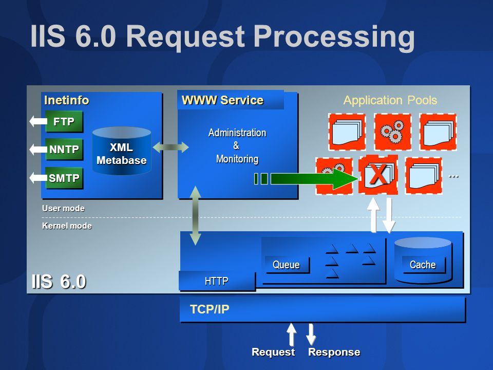
Task: Click the TCP/IP bar
Action: tap(323, 309)
